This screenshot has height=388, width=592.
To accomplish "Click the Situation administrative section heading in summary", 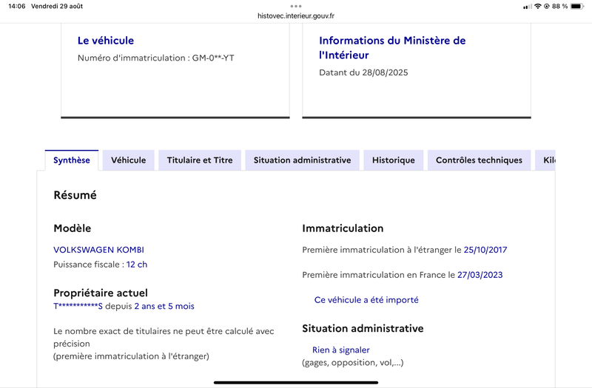I will pos(363,328).
